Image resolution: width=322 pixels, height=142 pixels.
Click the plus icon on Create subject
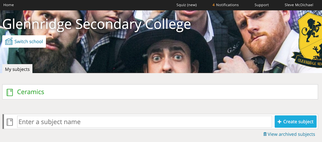(x=279, y=122)
